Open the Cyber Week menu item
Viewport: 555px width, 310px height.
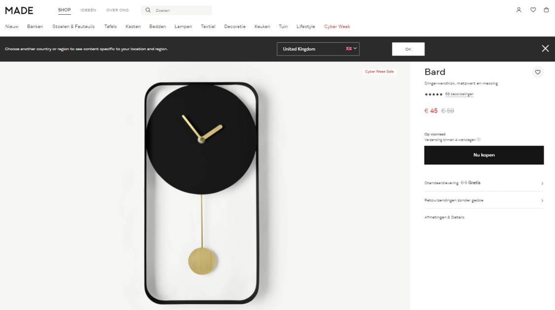click(337, 27)
